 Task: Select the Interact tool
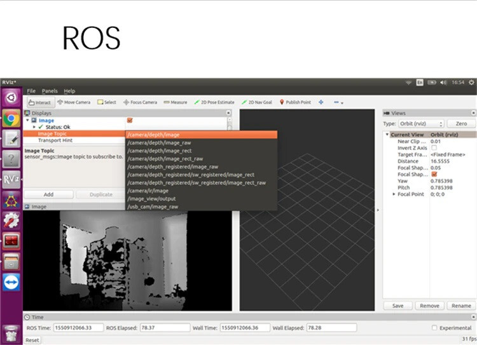coord(40,102)
